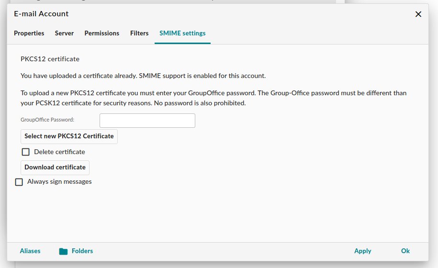Focus the GroupOffice Password field
Image resolution: width=438 pixels, height=268 pixels.
coord(147,121)
